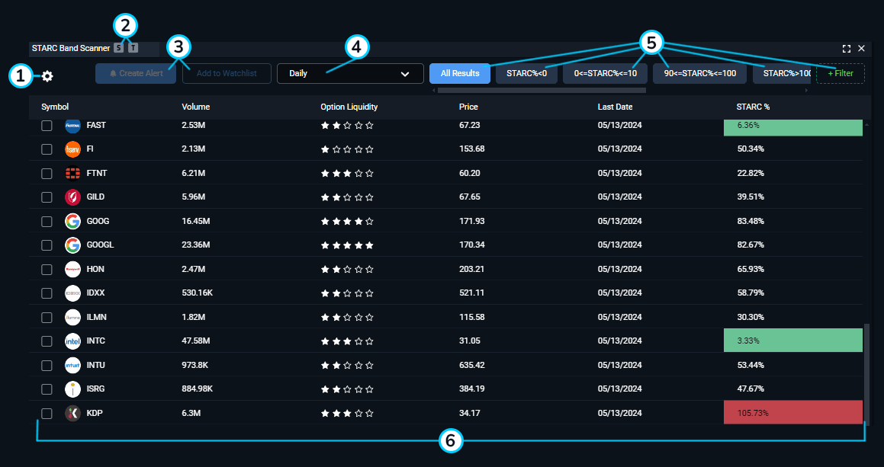This screenshot has width=884, height=467.
Task: Click the horizontal filter scrollbar thumb
Action: tap(542, 90)
